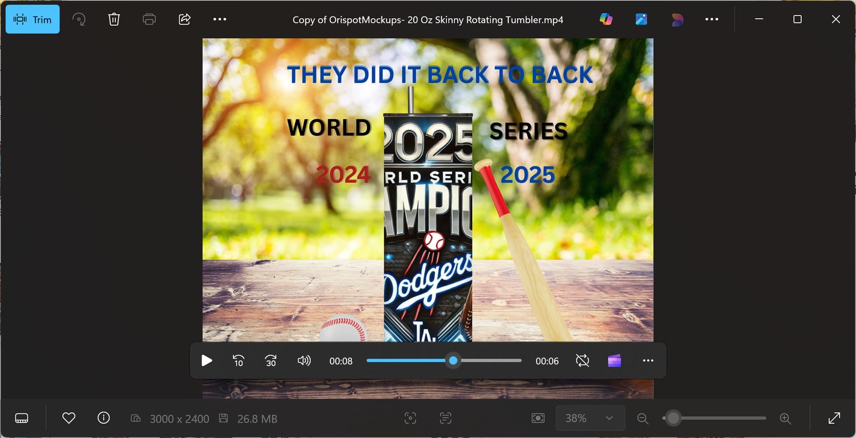
Task: Click the 3000 x 2400 dimensions text
Action: [x=179, y=419]
